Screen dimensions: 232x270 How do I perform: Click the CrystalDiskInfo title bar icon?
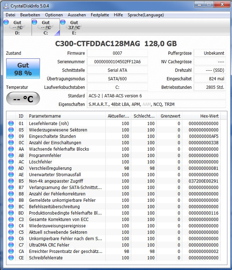[6, 6]
